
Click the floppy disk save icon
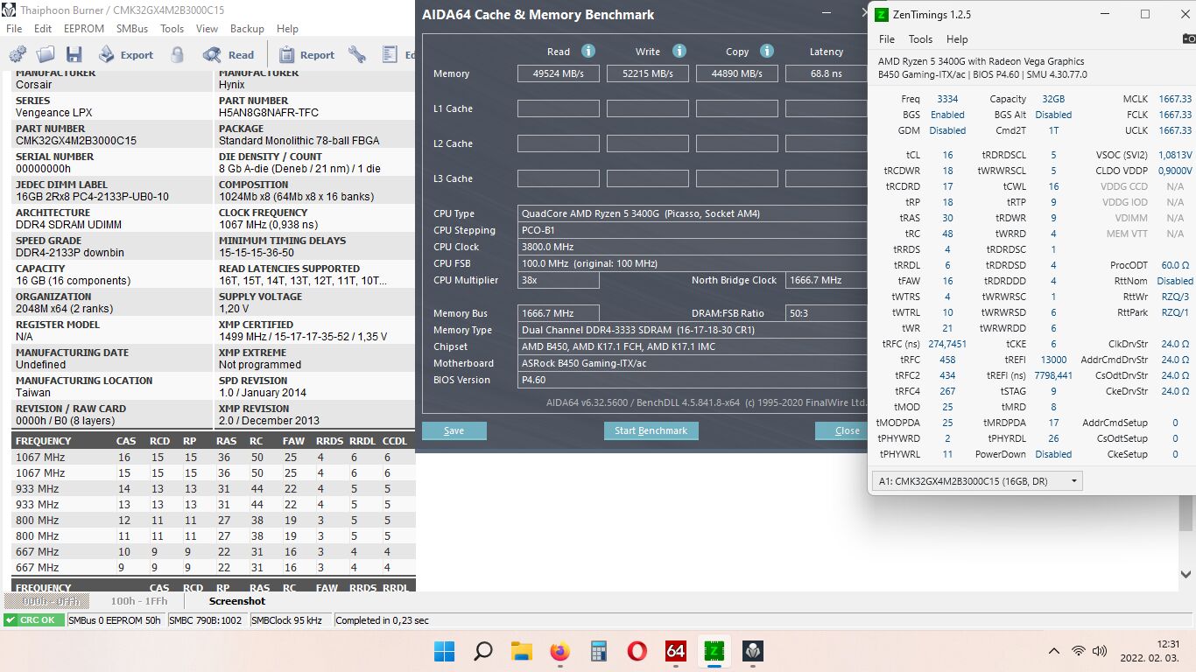coord(74,54)
